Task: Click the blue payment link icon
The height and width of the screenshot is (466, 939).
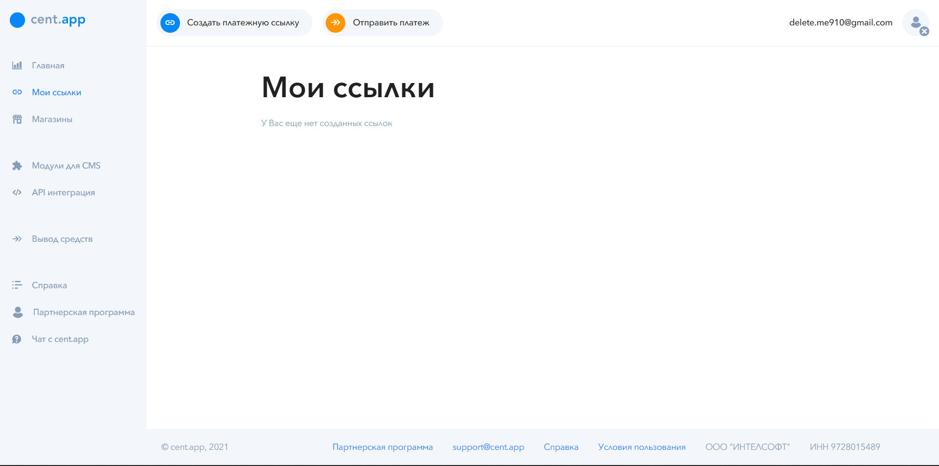Action: point(170,22)
